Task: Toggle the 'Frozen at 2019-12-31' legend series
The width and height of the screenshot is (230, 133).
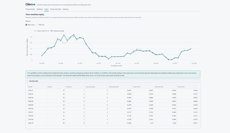Action: click(x=41, y=31)
